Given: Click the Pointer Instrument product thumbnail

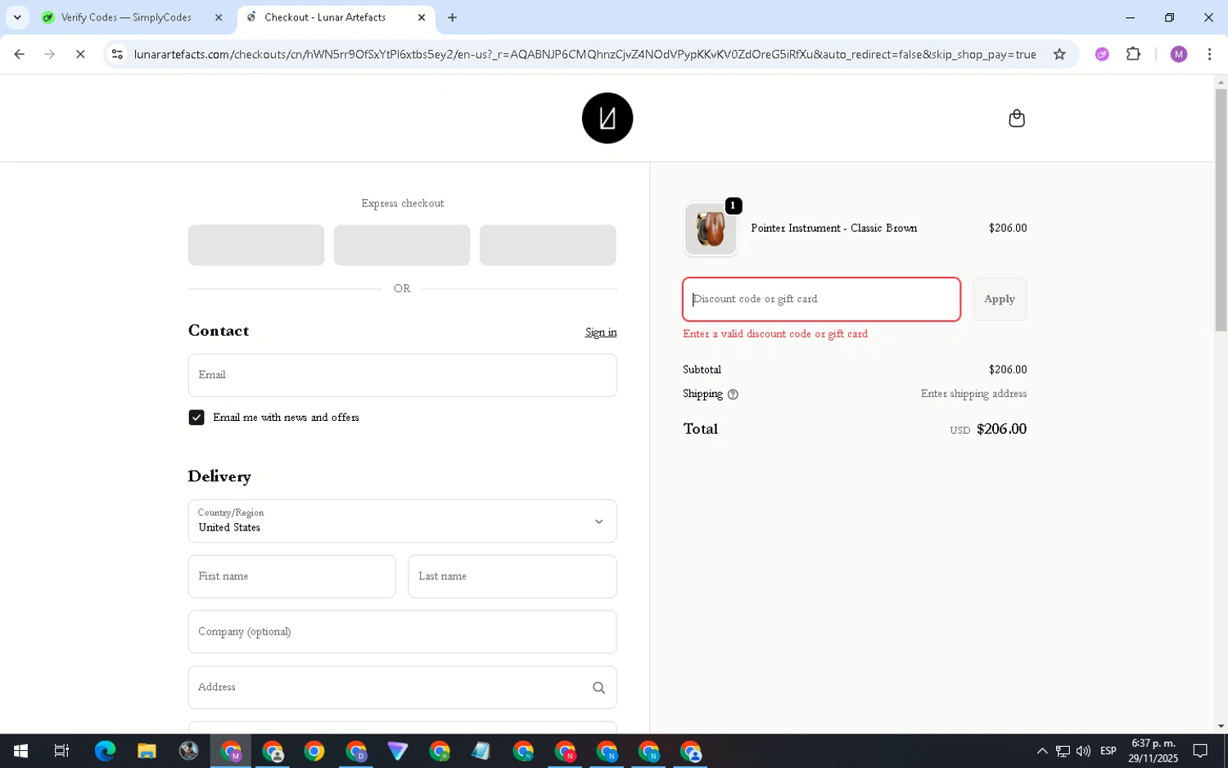Looking at the screenshot, I should coord(711,229).
